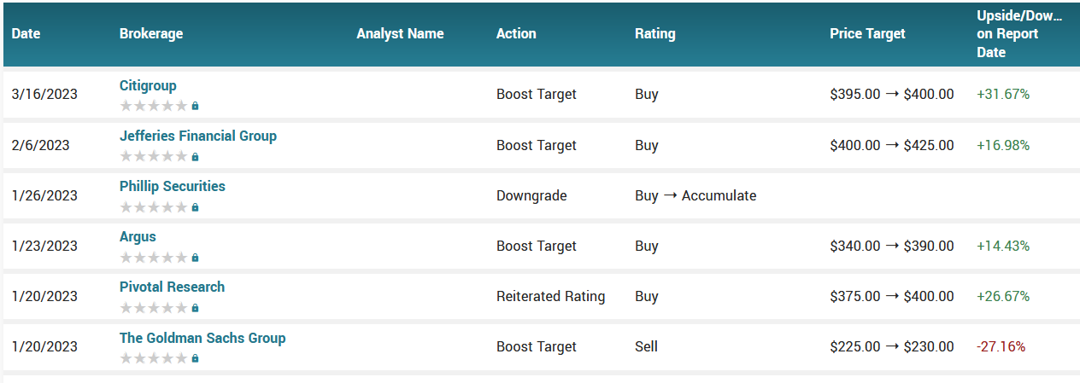The width and height of the screenshot is (1080, 383).
Task: Click the lock icon under The Goldman Sachs Group
Action: pos(195,358)
